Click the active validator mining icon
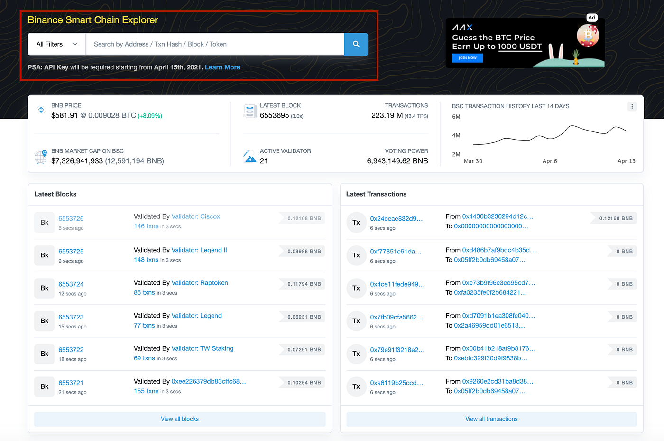 click(249, 156)
